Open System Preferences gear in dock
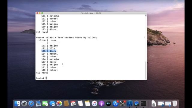Viewport: 192px width, 108px height. pos(122,103)
